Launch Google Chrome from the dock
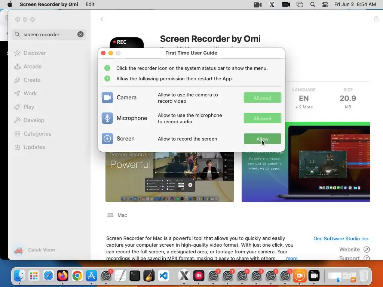This screenshot has height=287, width=383. pos(77,276)
